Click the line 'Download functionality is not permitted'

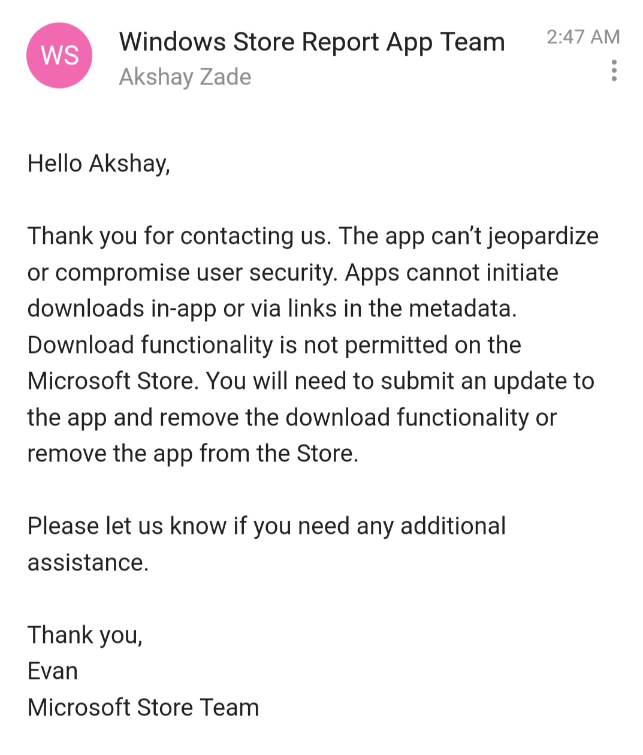274,345
